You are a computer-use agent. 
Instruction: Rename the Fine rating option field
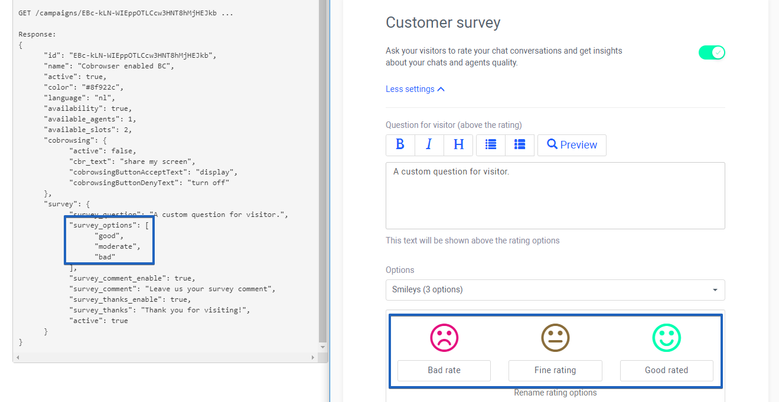tap(555, 371)
